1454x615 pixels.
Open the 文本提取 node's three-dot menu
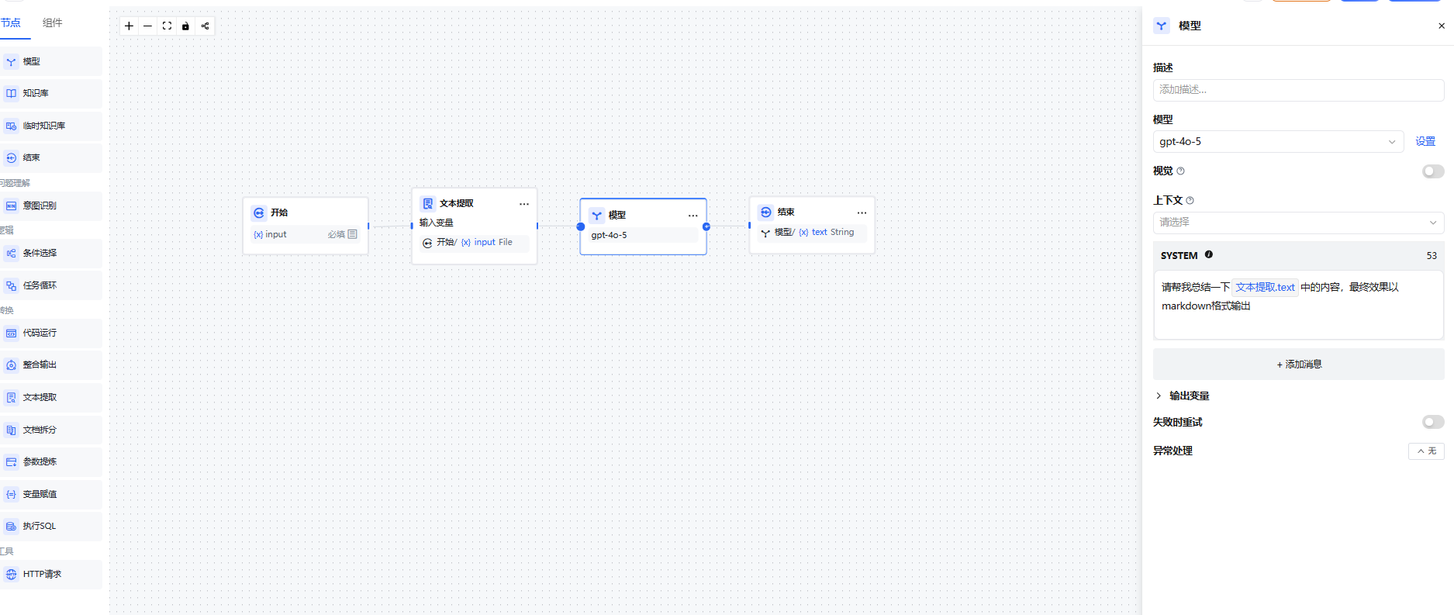tap(524, 204)
